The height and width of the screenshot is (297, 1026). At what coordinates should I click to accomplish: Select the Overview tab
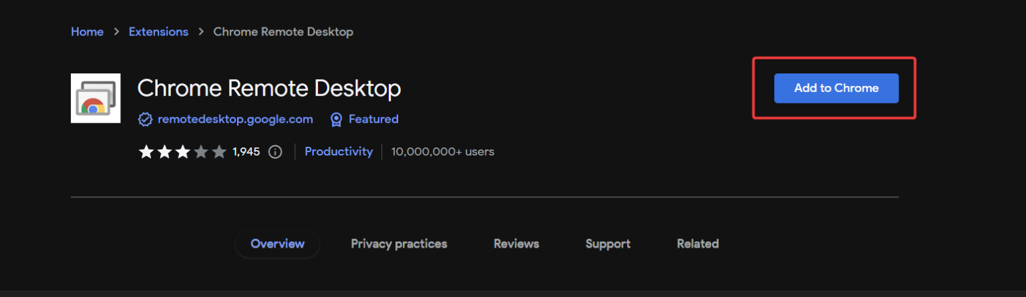click(277, 244)
